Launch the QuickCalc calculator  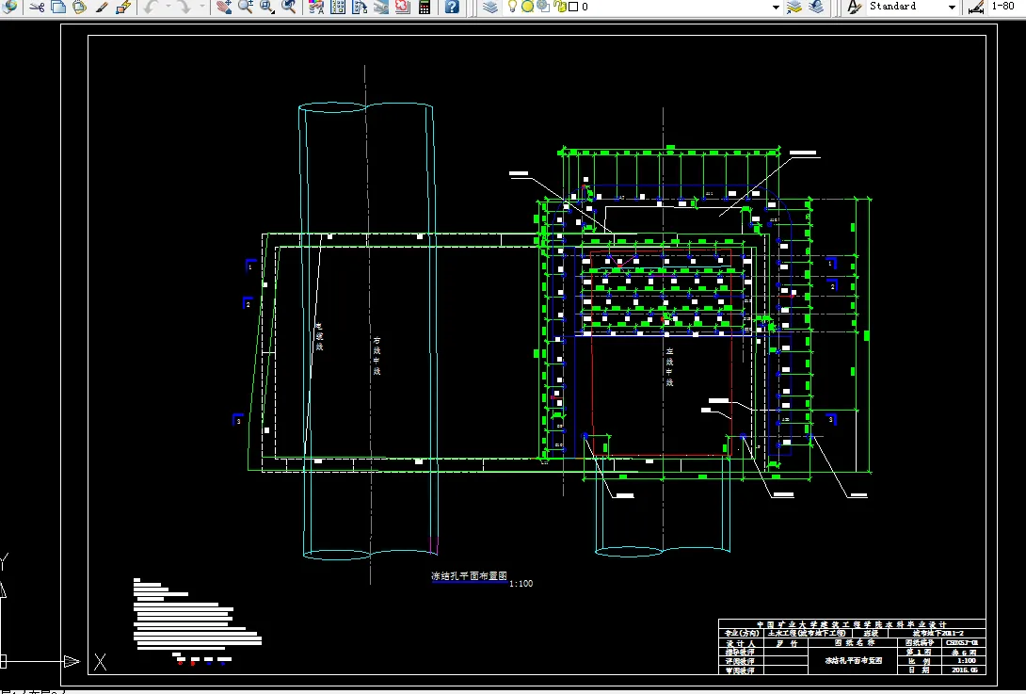424,7
